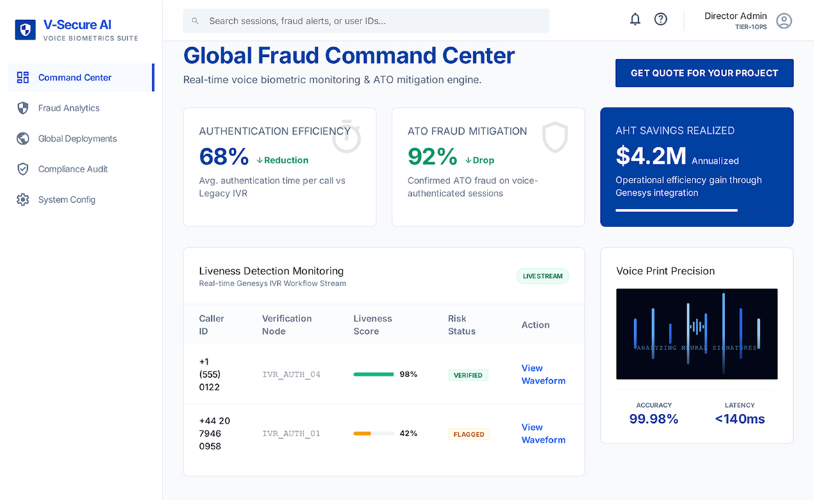The height and width of the screenshot is (500, 814).
Task: Click the LIVE STREAM badge
Action: (x=542, y=276)
